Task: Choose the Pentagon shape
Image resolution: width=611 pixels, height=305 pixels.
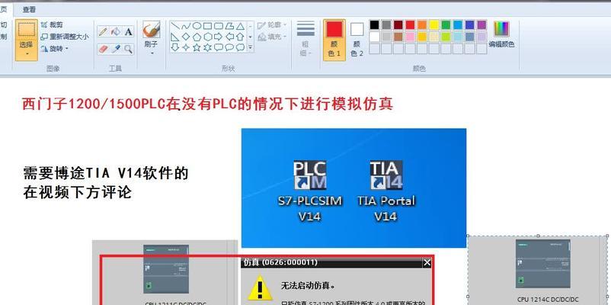Action: tap(197, 37)
